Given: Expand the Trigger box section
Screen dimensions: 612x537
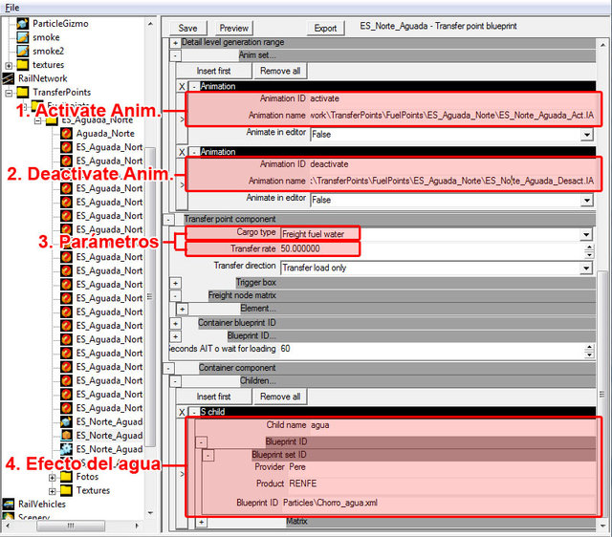Looking at the screenshot, I should point(175,283).
